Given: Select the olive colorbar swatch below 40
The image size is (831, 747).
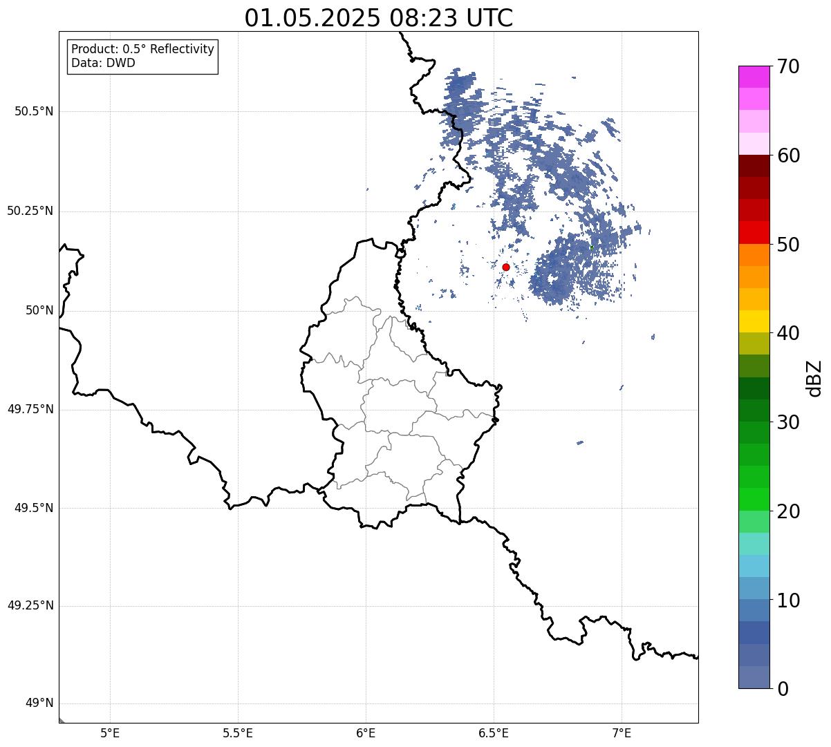Looking at the screenshot, I should coord(754,343).
